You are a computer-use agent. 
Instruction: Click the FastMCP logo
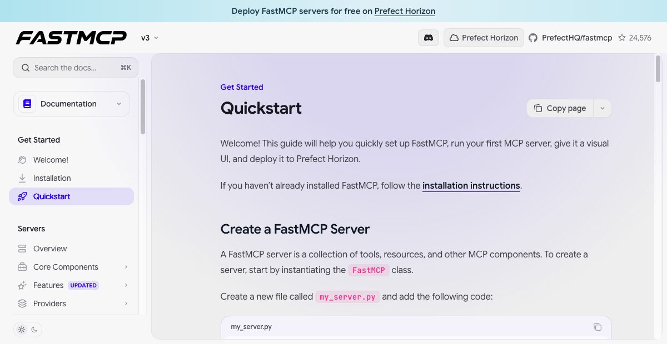71,38
